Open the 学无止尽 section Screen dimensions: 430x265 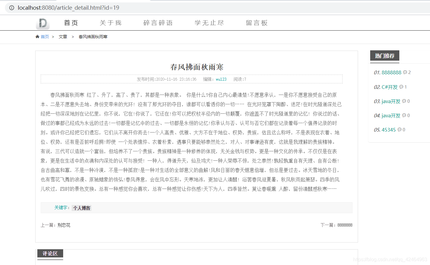[x=209, y=22]
